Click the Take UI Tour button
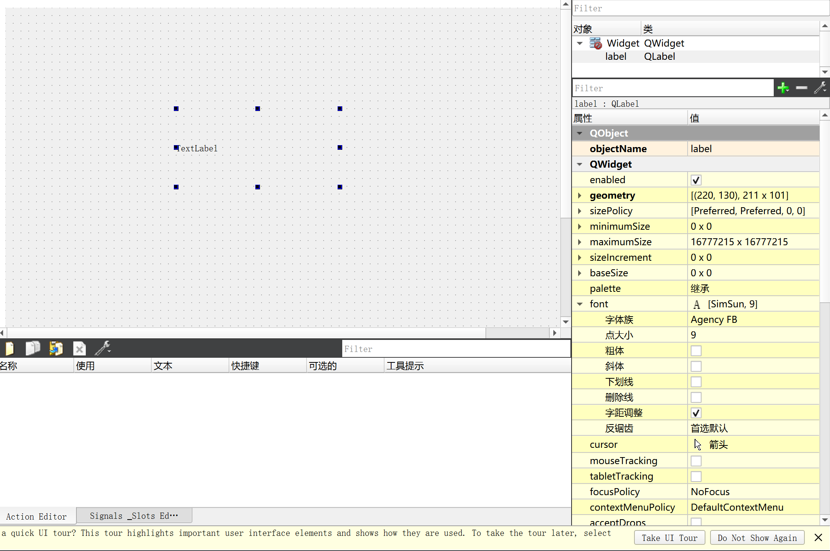The width and height of the screenshot is (830, 551). point(669,538)
